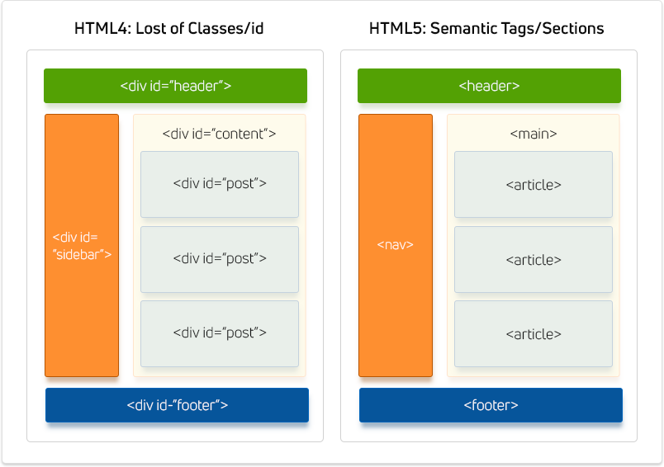This screenshot has width=664, height=467.
Task: Select the orange div id="sidebar" block
Action: point(82,245)
